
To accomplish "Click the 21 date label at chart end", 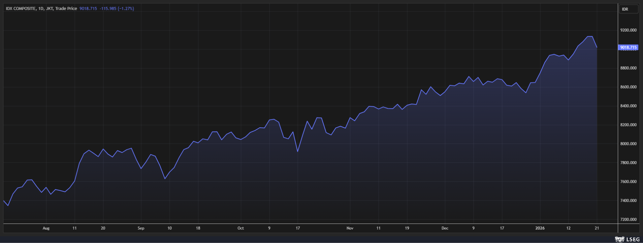I will click(x=597, y=228).
